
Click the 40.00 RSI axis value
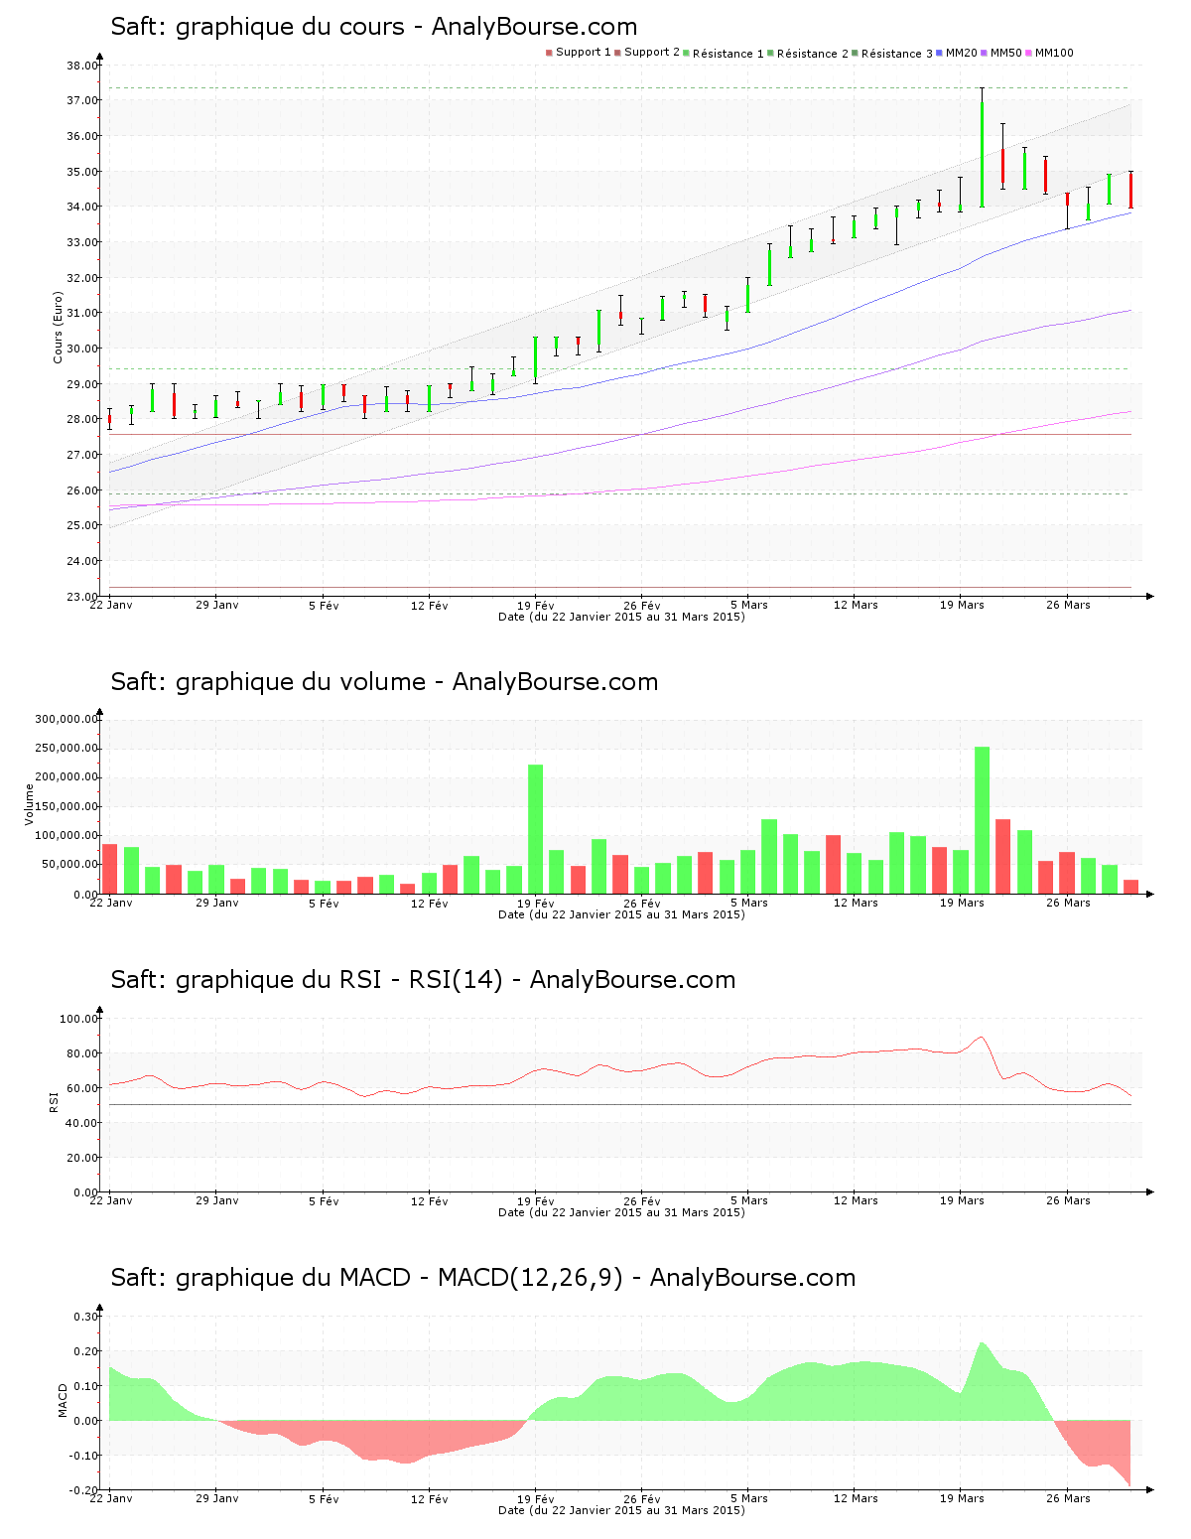pos(82,1123)
